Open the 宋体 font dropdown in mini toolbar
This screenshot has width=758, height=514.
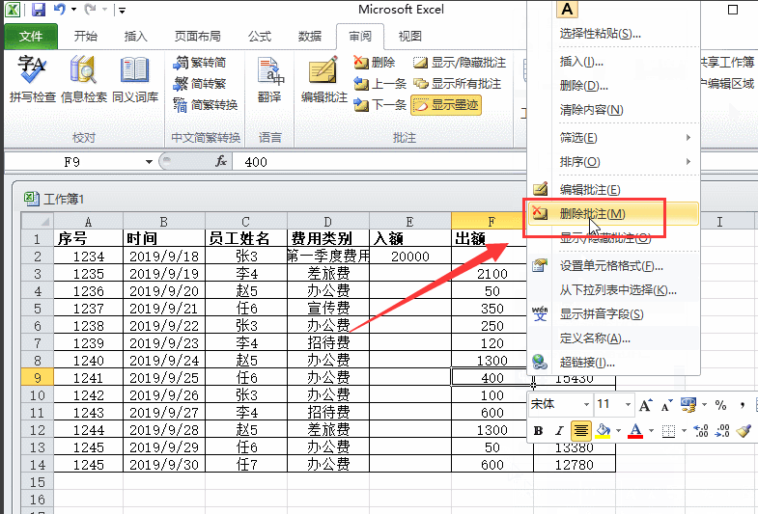tap(586, 404)
